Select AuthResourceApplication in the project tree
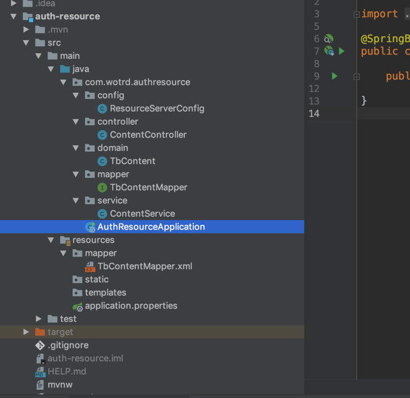410x398 pixels. click(151, 227)
